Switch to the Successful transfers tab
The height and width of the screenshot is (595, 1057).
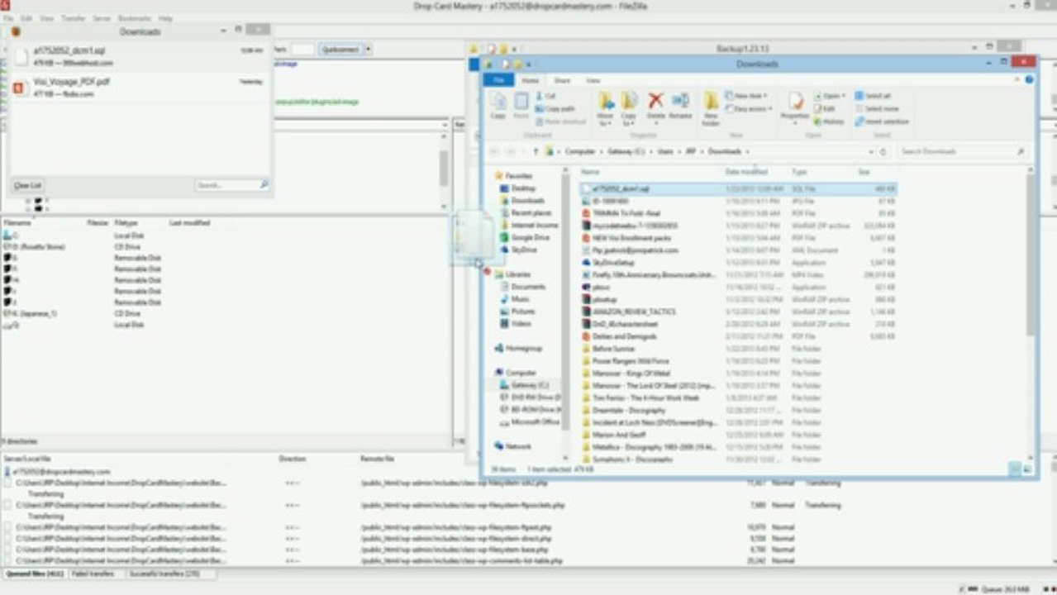coord(164,573)
